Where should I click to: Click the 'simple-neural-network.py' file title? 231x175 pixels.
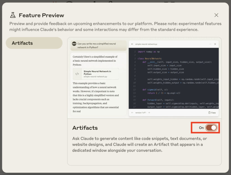tap(146, 44)
